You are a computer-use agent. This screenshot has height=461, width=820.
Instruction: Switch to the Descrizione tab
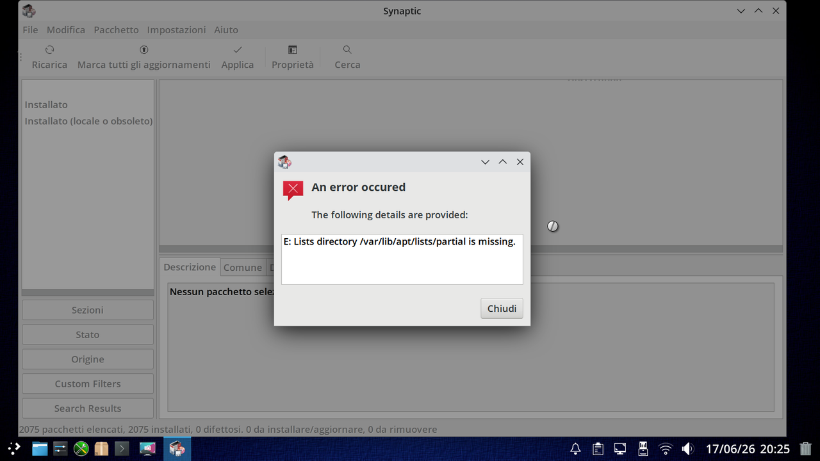[x=190, y=267]
